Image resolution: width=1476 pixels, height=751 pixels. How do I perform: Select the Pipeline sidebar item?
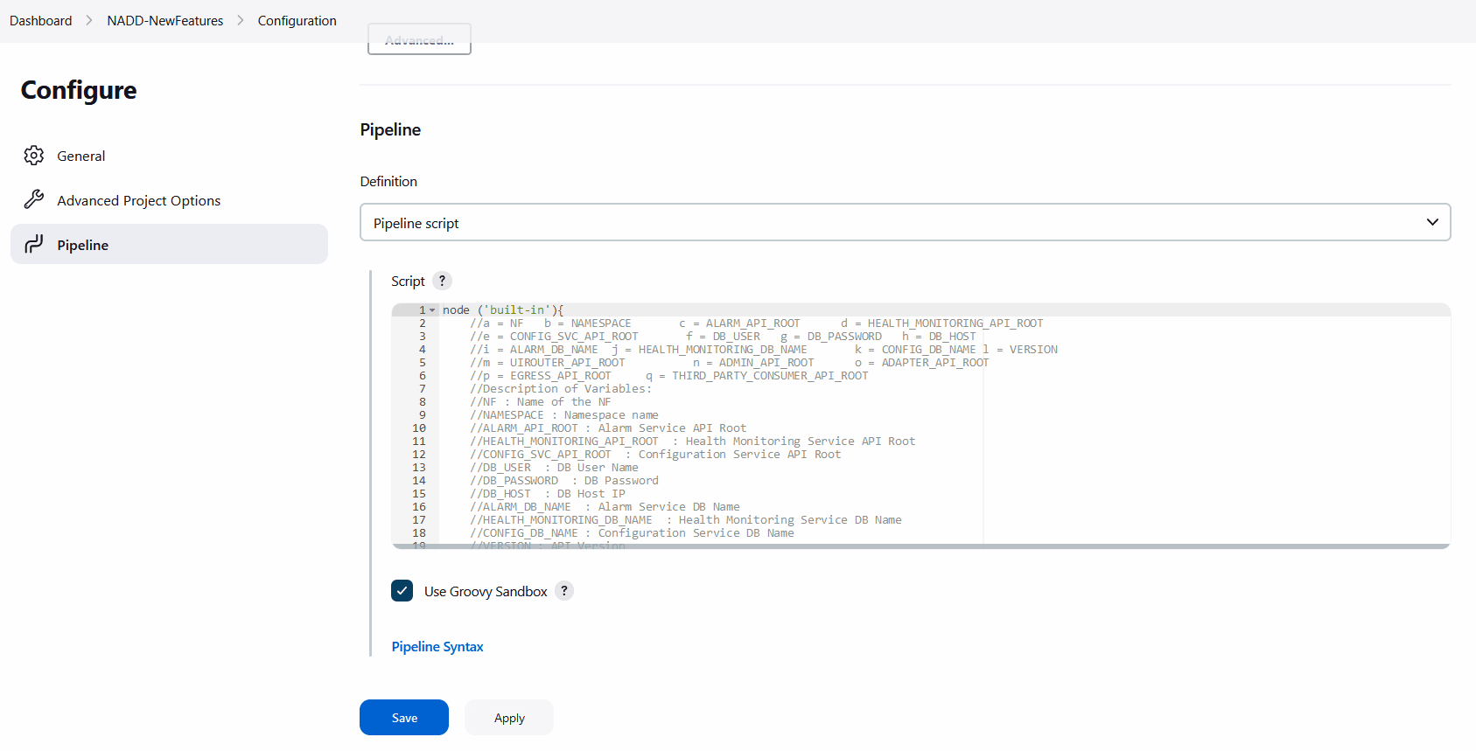(169, 244)
